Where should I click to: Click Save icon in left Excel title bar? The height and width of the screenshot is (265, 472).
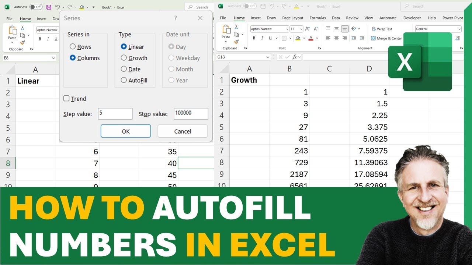tap(49, 7)
